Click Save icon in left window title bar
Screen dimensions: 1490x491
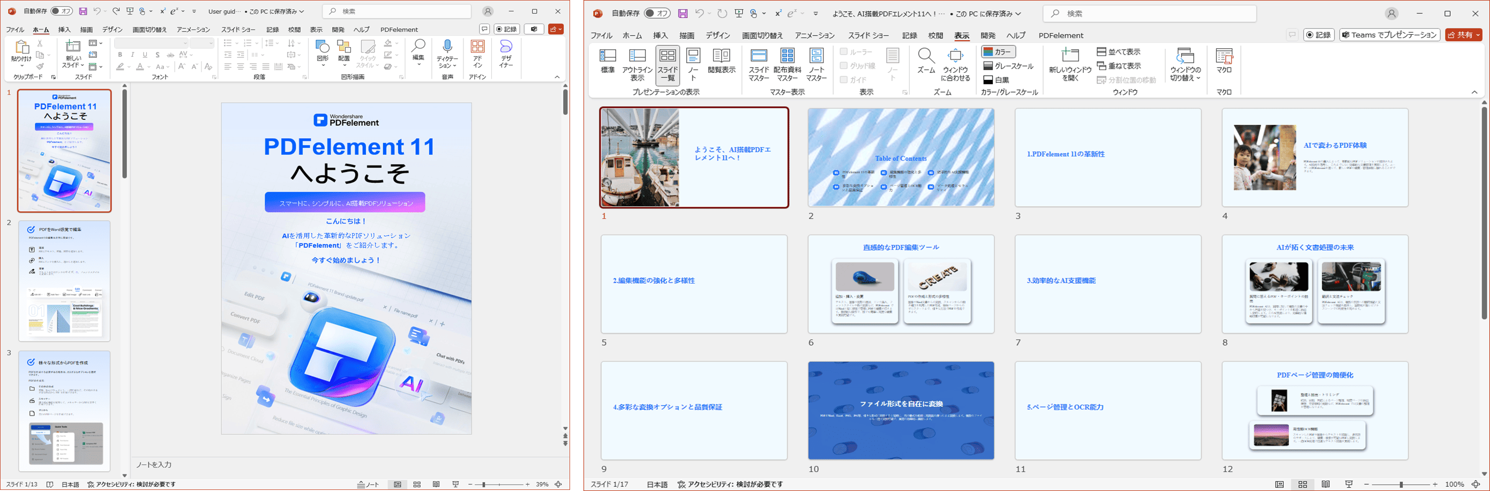click(83, 11)
